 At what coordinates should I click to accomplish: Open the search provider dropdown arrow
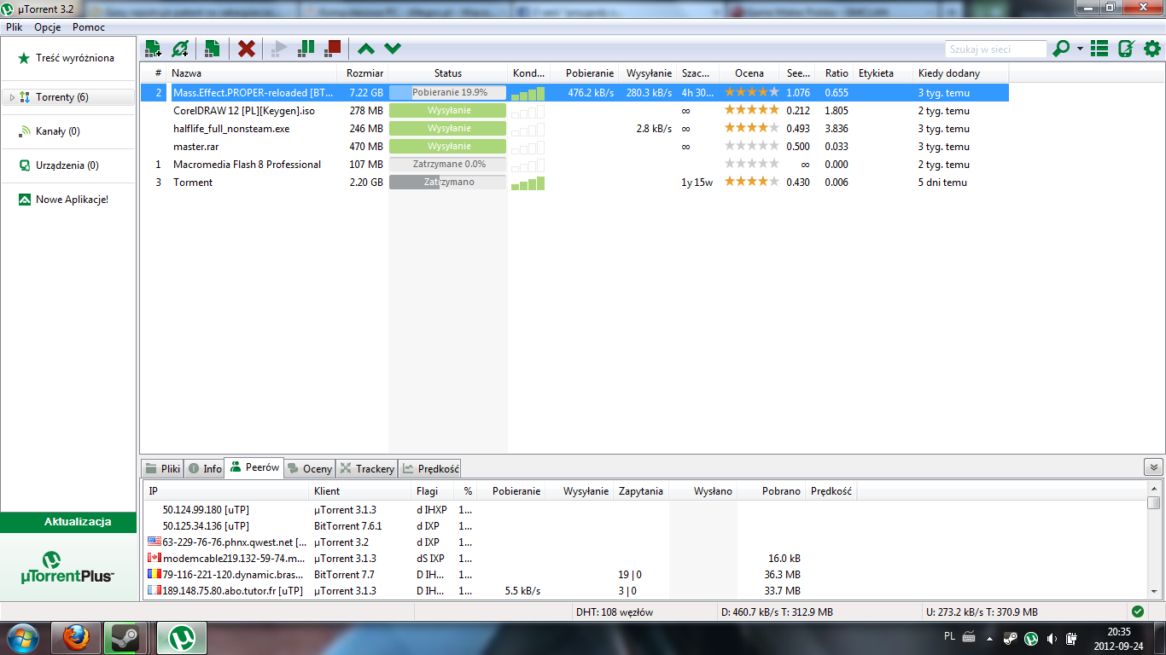point(1080,49)
